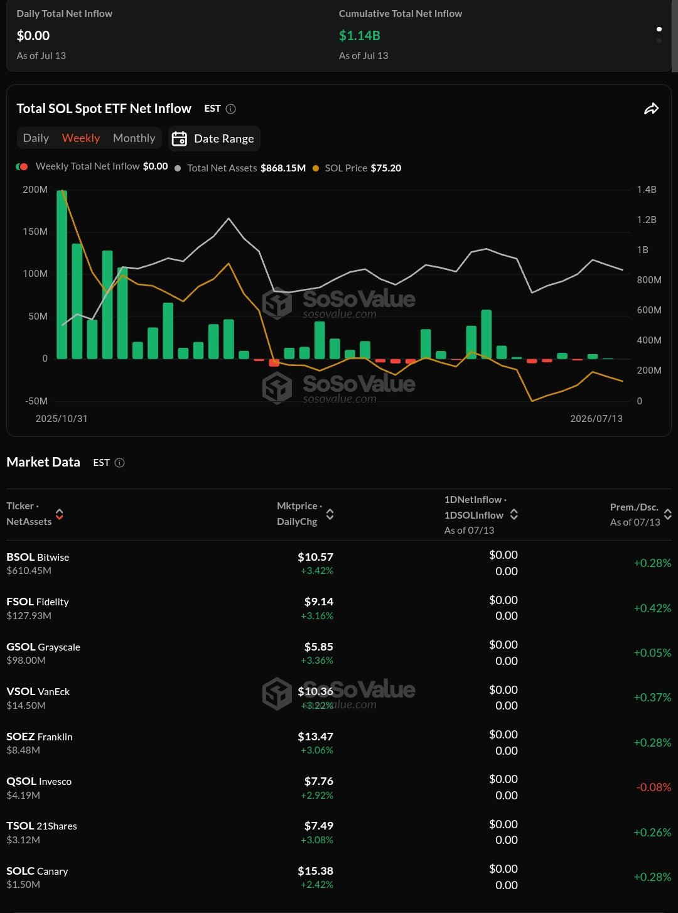Open the VSOL VanEck row
This screenshot has width=678, height=913.
click(x=339, y=698)
